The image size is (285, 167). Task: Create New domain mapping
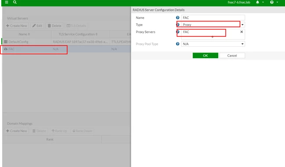(x=17, y=131)
